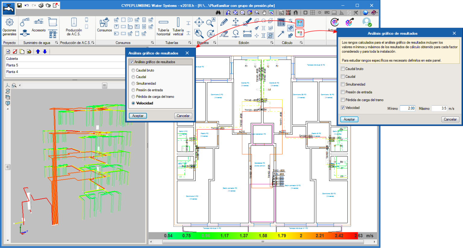Expand the Suministro de agua group launcher
Screen dimensions: 463x248
click(x=56, y=43)
